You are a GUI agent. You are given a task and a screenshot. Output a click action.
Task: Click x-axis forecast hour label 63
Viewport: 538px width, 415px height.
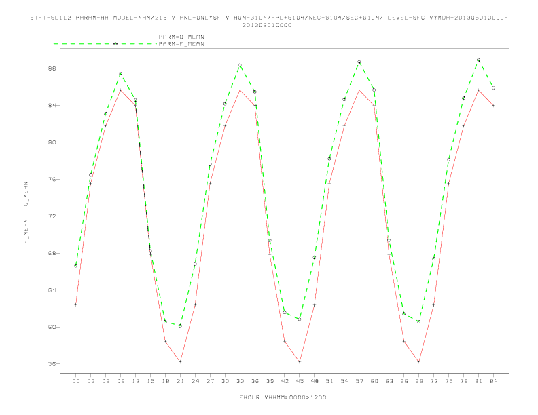pyautogui.click(x=389, y=381)
